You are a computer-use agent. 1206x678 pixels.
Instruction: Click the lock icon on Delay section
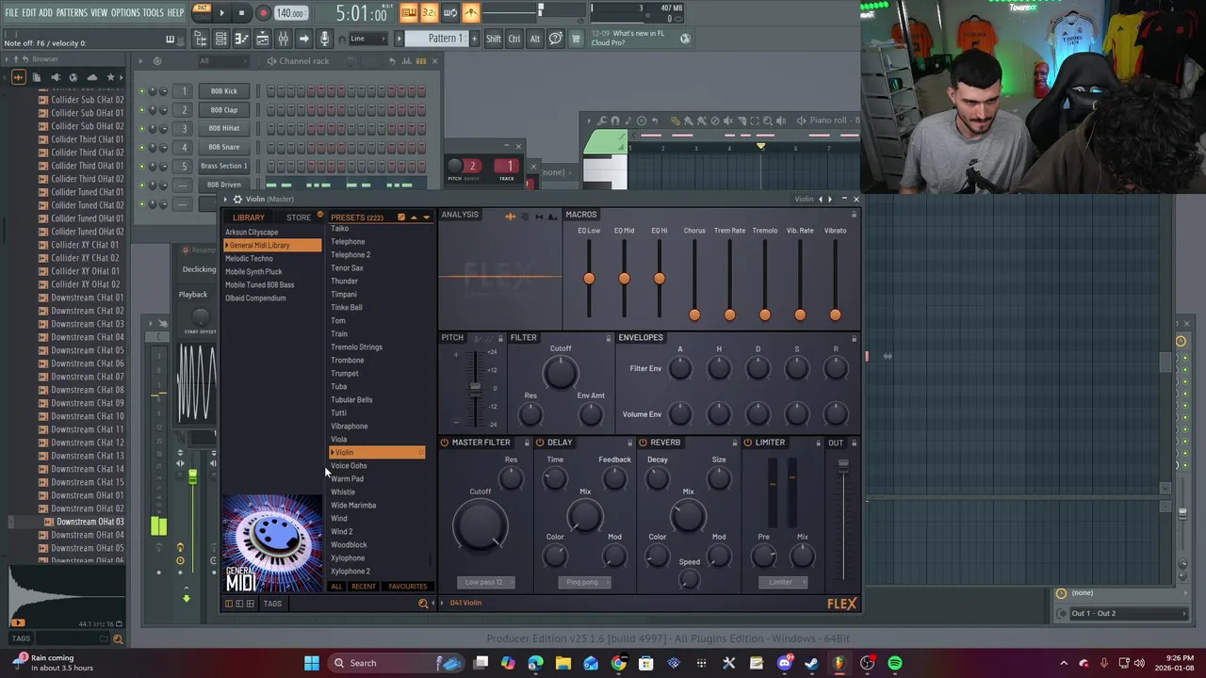(630, 443)
